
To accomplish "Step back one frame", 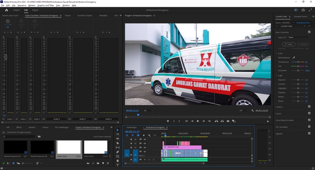I will tap(192, 121).
